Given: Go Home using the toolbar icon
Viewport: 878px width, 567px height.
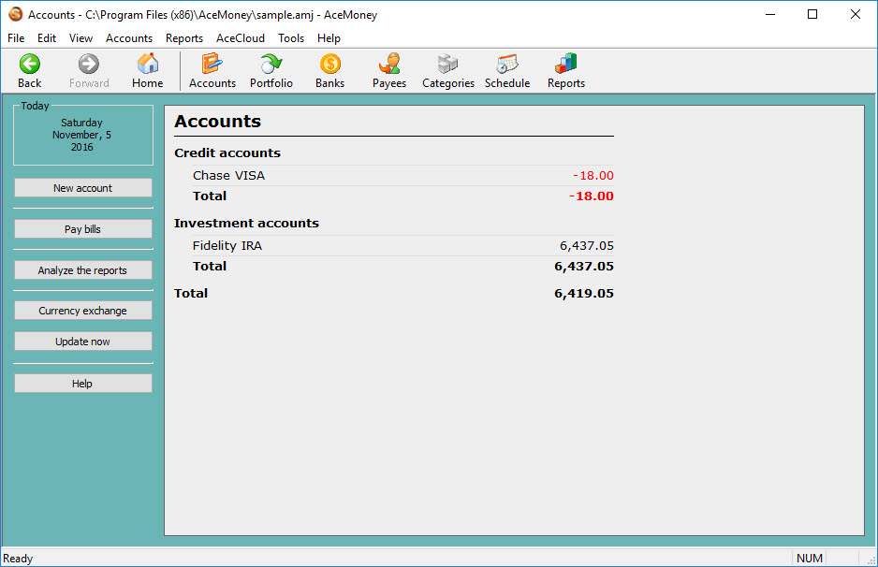Looking at the screenshot, I should (147, 70).
